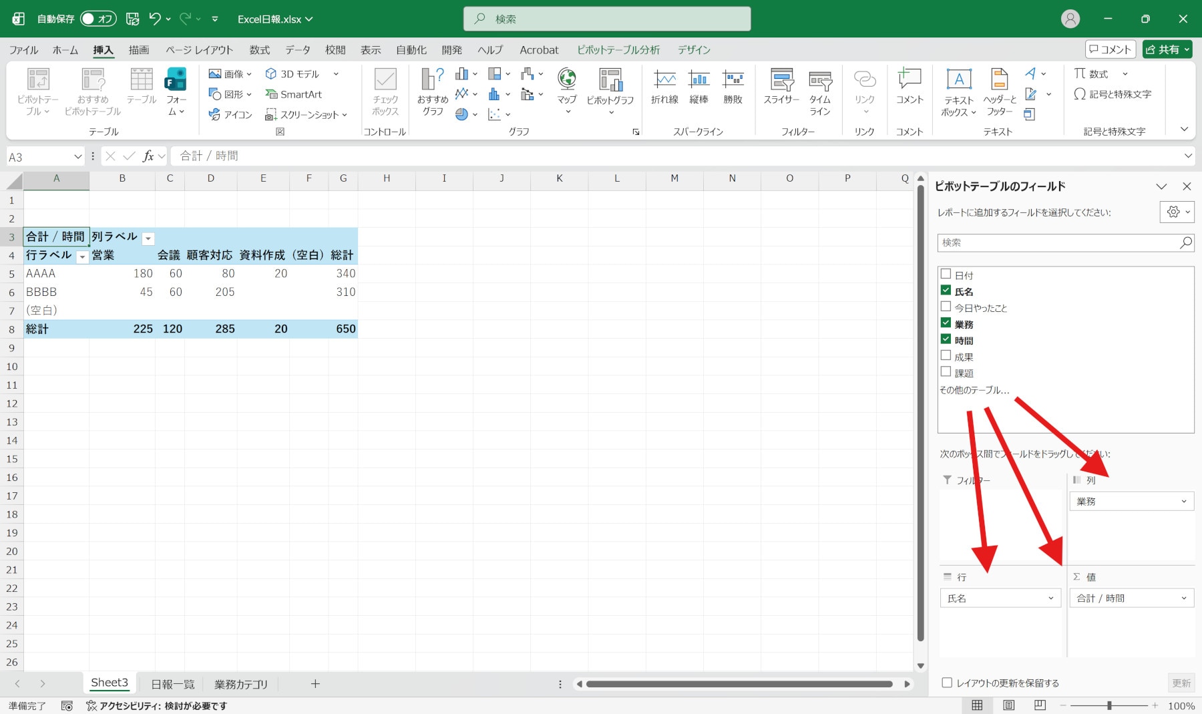Expand the 合計 / 時間 value field dropdown

pos(1183,598)
